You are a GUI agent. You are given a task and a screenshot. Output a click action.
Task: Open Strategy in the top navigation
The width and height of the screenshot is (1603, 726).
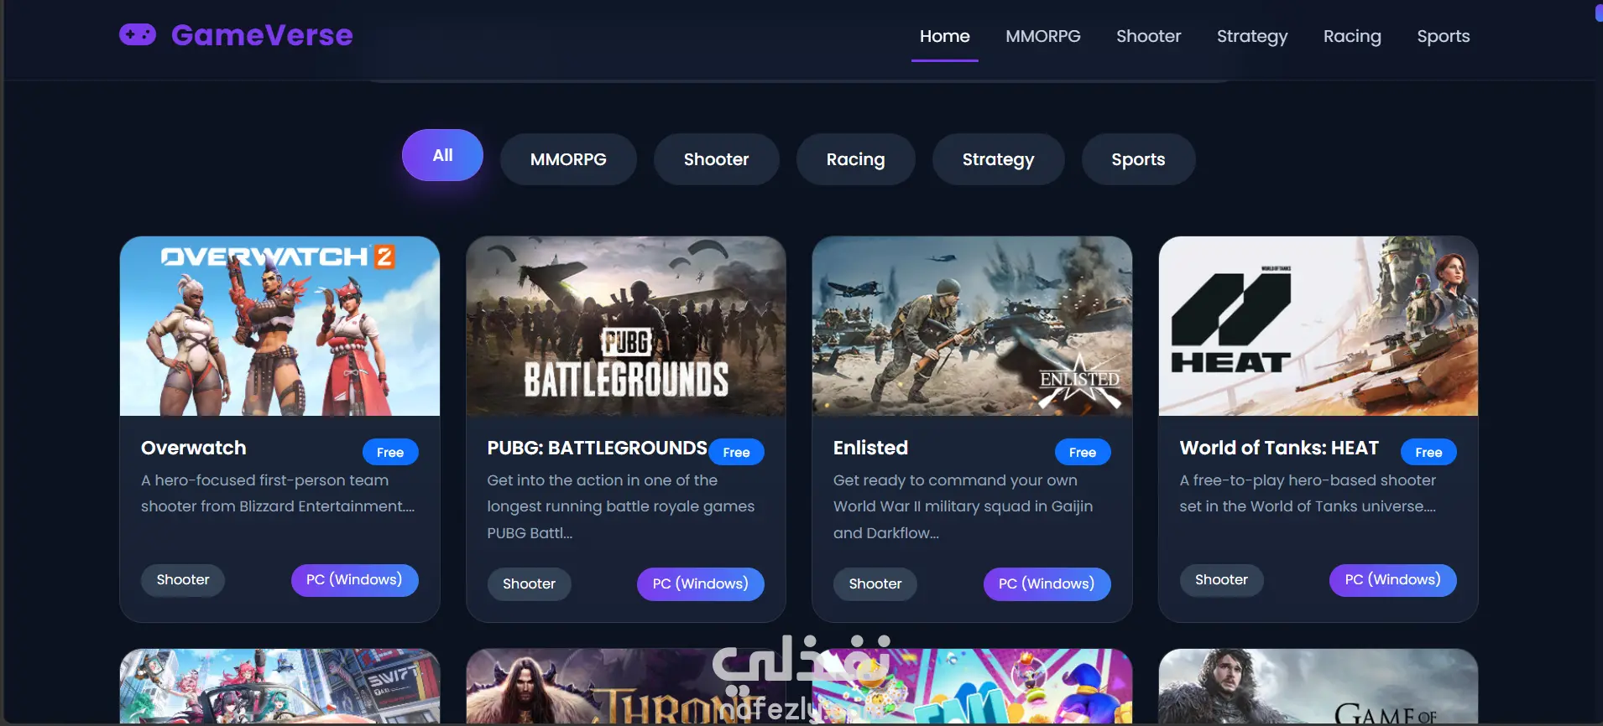pos(1252,36)
